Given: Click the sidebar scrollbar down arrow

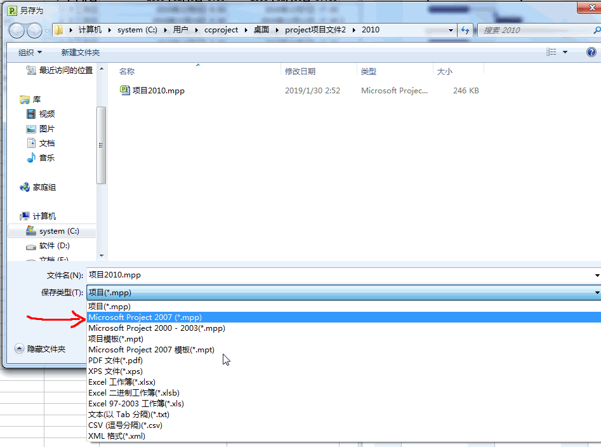Looking at the screenshot, I should [102, 256].
